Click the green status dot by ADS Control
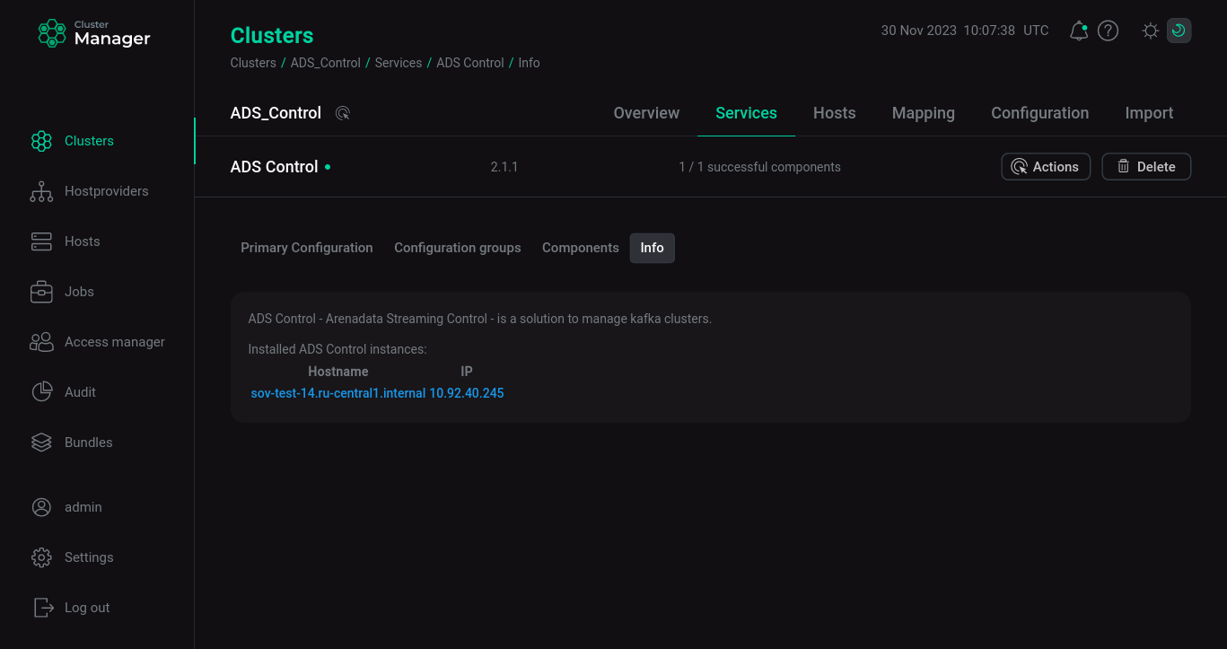Image resolution: width=1227 pixels, height=649 pixels. click(328, 167)
